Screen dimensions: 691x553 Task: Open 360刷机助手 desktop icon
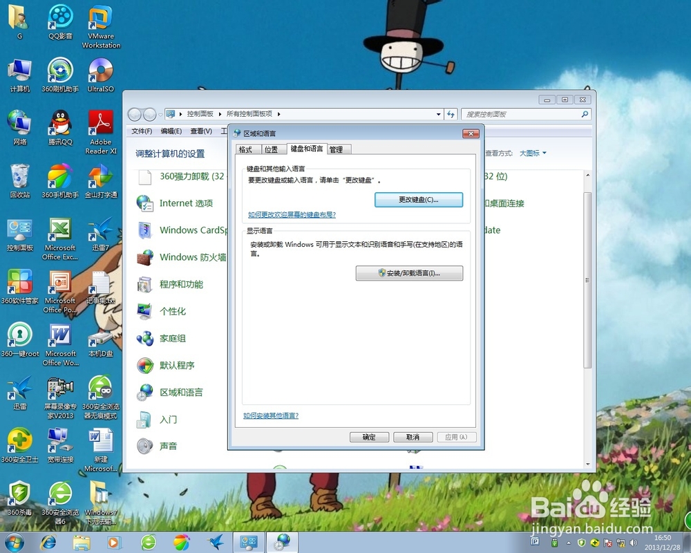[60, 75]
